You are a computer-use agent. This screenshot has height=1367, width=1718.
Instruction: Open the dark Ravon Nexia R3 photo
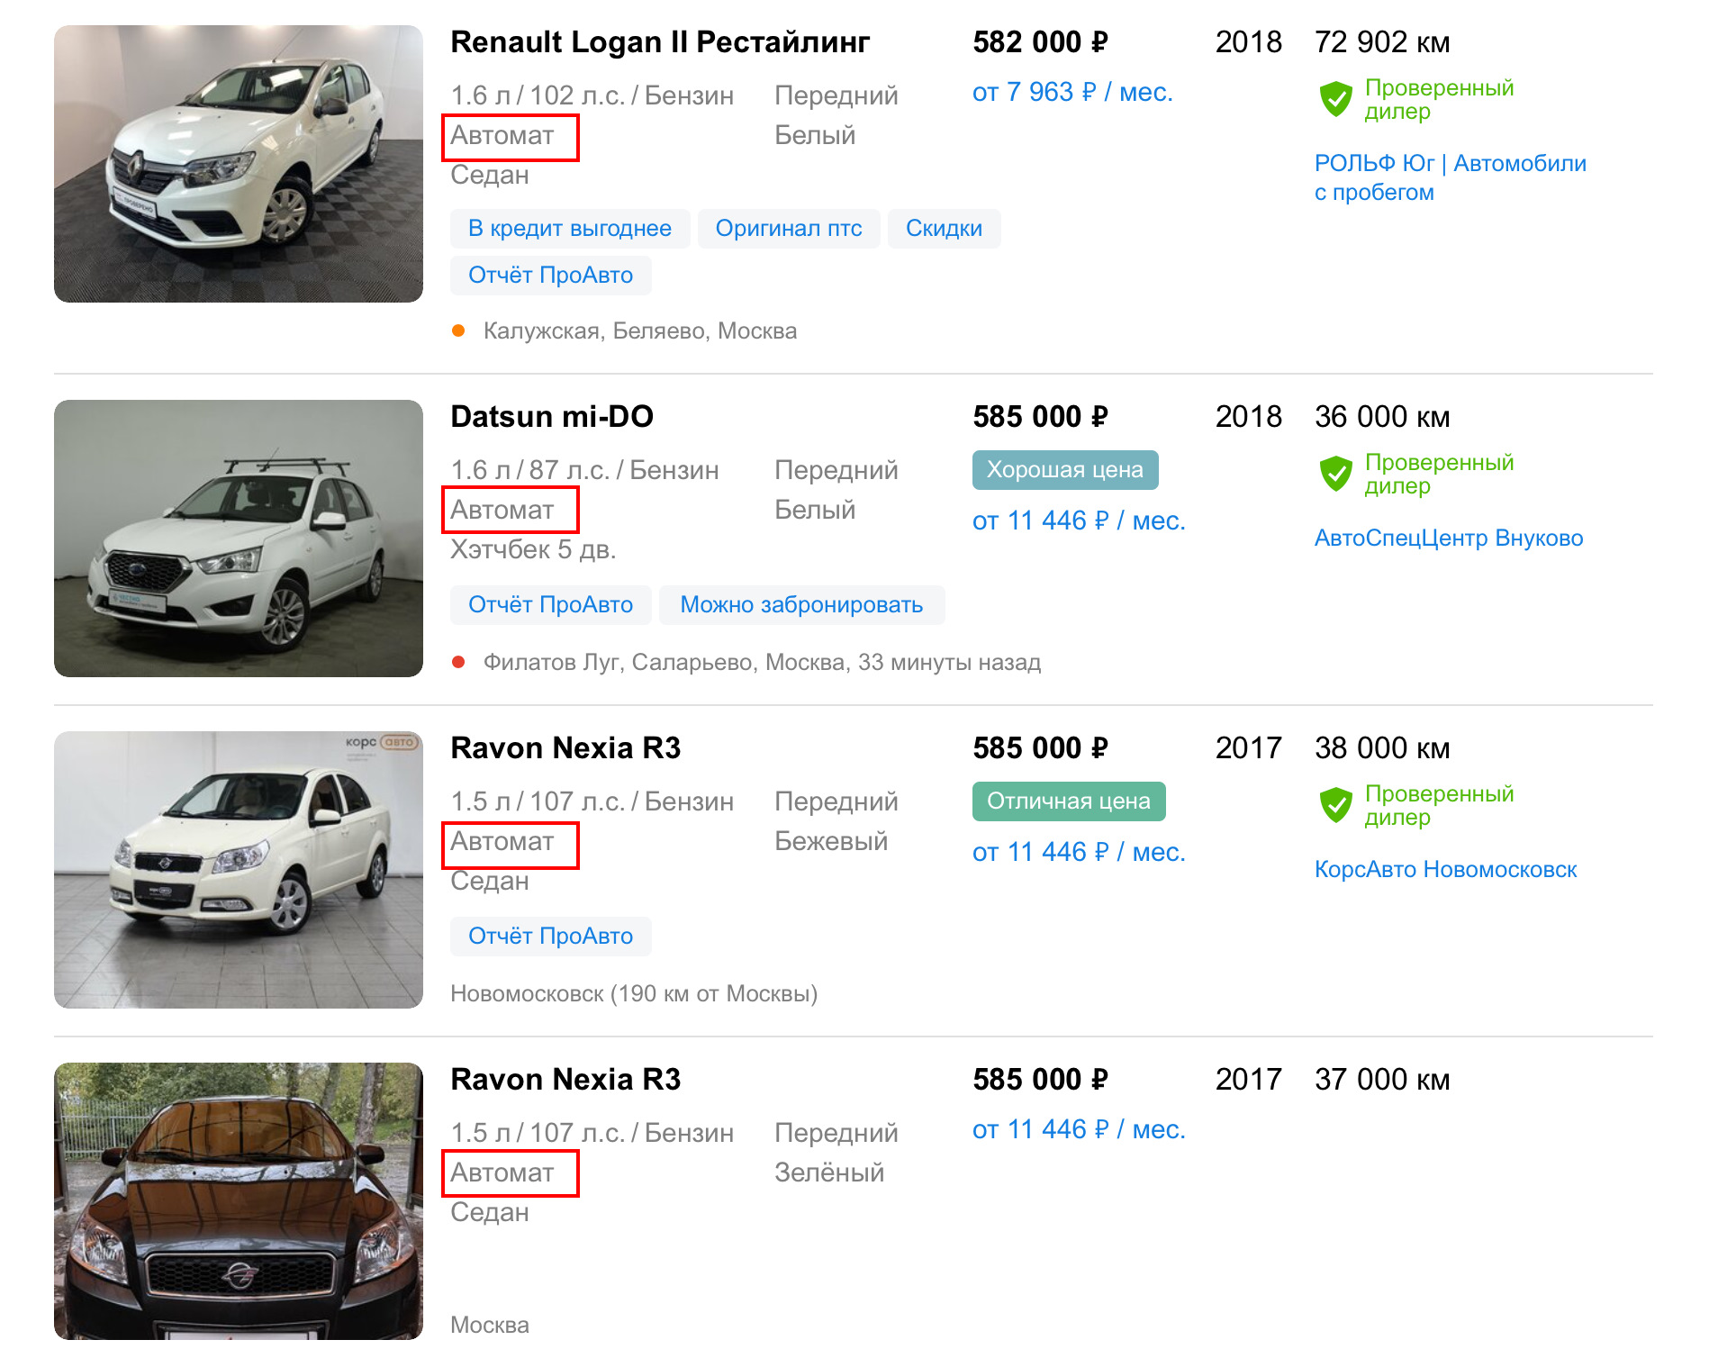[239, 1201]
